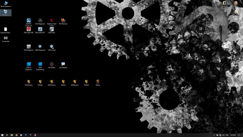Open File Explorer from the taskbar
The width and height of the screenshot is (243, 137).
click(x=12, y=135)
